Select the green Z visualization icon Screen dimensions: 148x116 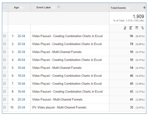click(x=125, y=28)
